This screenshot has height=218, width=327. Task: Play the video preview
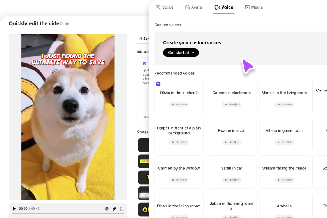point(14,209)
